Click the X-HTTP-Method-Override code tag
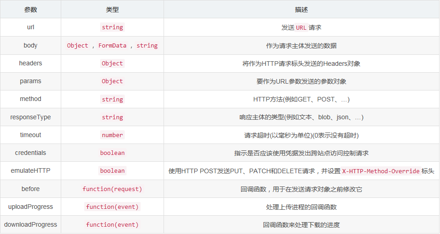Screen dimensions: 440x234 (x=381, y=171)
